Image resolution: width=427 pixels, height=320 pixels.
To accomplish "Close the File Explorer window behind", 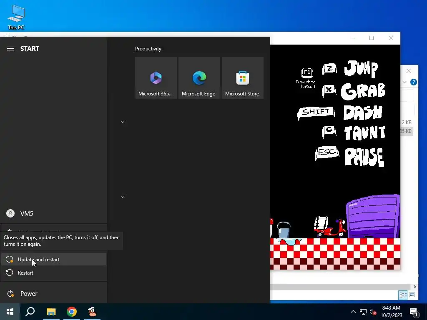I will click(x=409, y=71).
